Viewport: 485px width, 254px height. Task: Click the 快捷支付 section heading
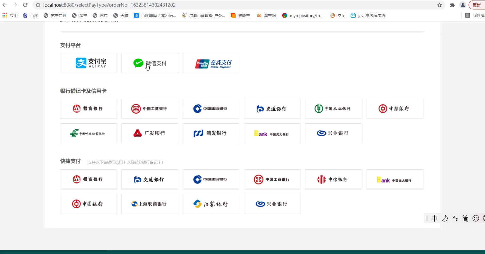[70, 161]
